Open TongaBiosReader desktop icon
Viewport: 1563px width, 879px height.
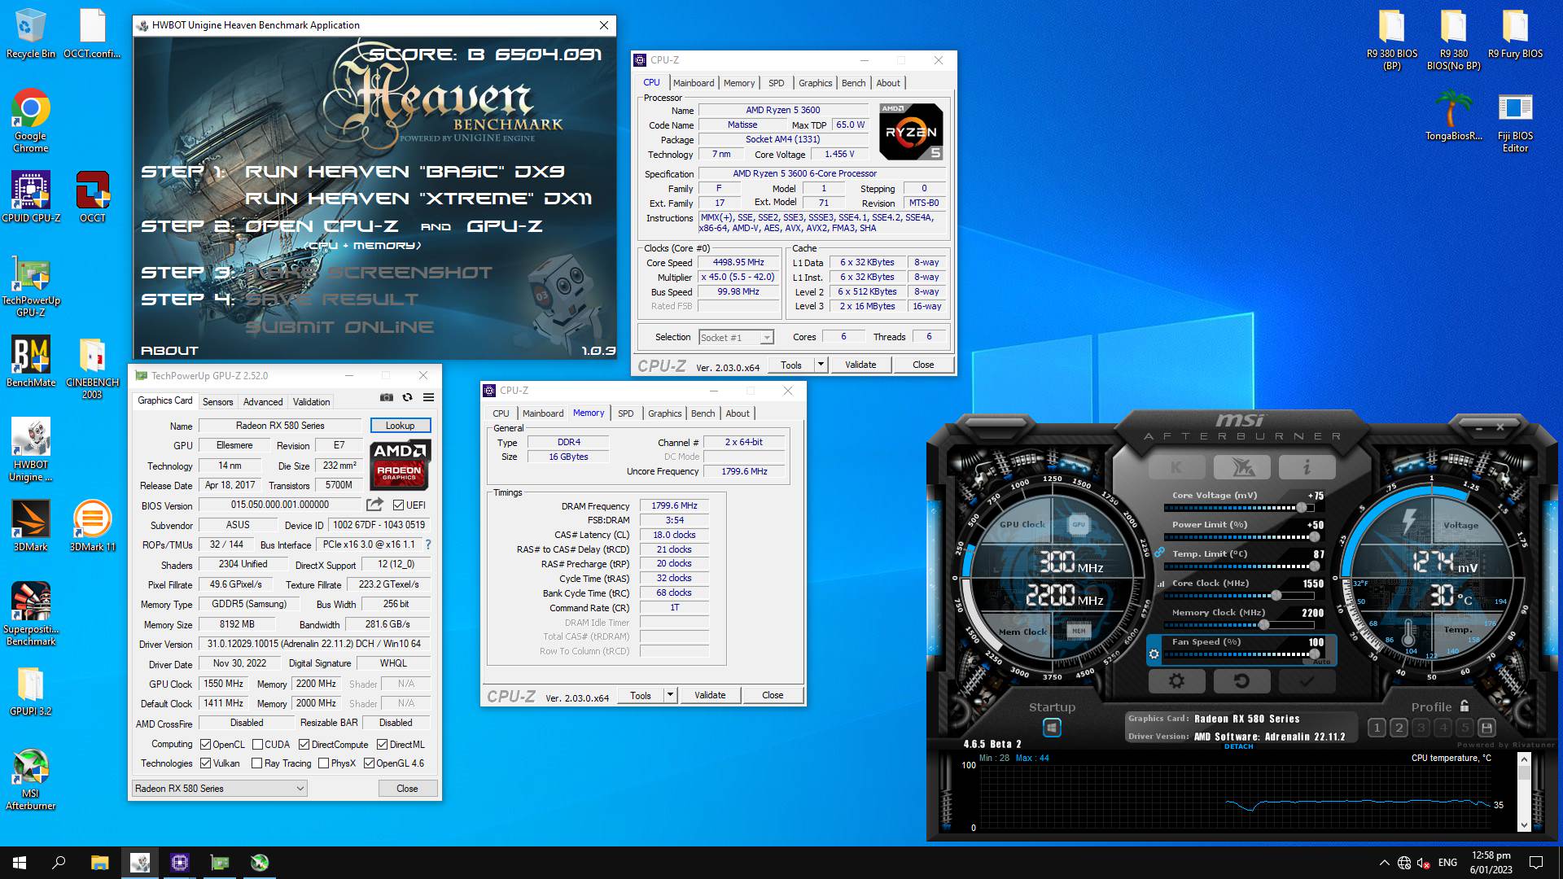coord(1454,116)
